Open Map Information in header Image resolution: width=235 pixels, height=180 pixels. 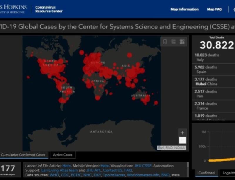pyautogui.click(x=184, y=9)
